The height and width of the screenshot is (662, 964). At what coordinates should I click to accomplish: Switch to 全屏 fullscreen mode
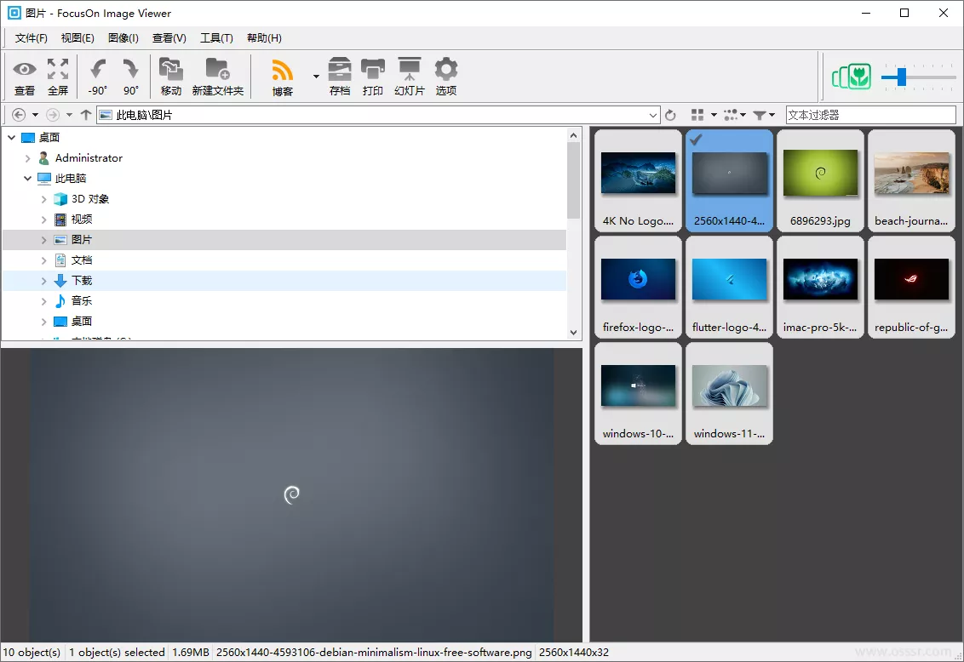pyautogui.click(x=58, y=77)
